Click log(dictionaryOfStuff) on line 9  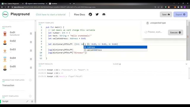click(x=61, y=50)
